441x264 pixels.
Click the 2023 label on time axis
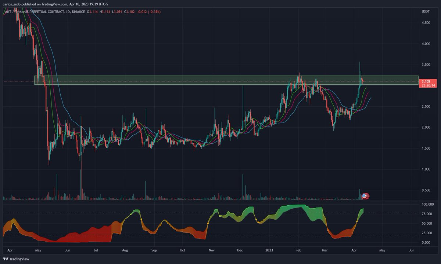point(269,250)
